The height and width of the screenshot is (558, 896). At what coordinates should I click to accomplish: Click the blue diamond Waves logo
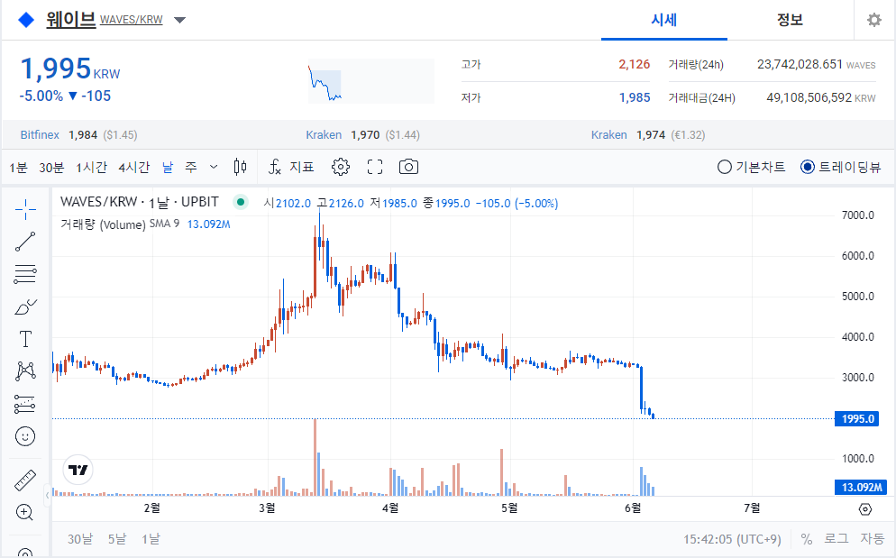pos(26,20)
